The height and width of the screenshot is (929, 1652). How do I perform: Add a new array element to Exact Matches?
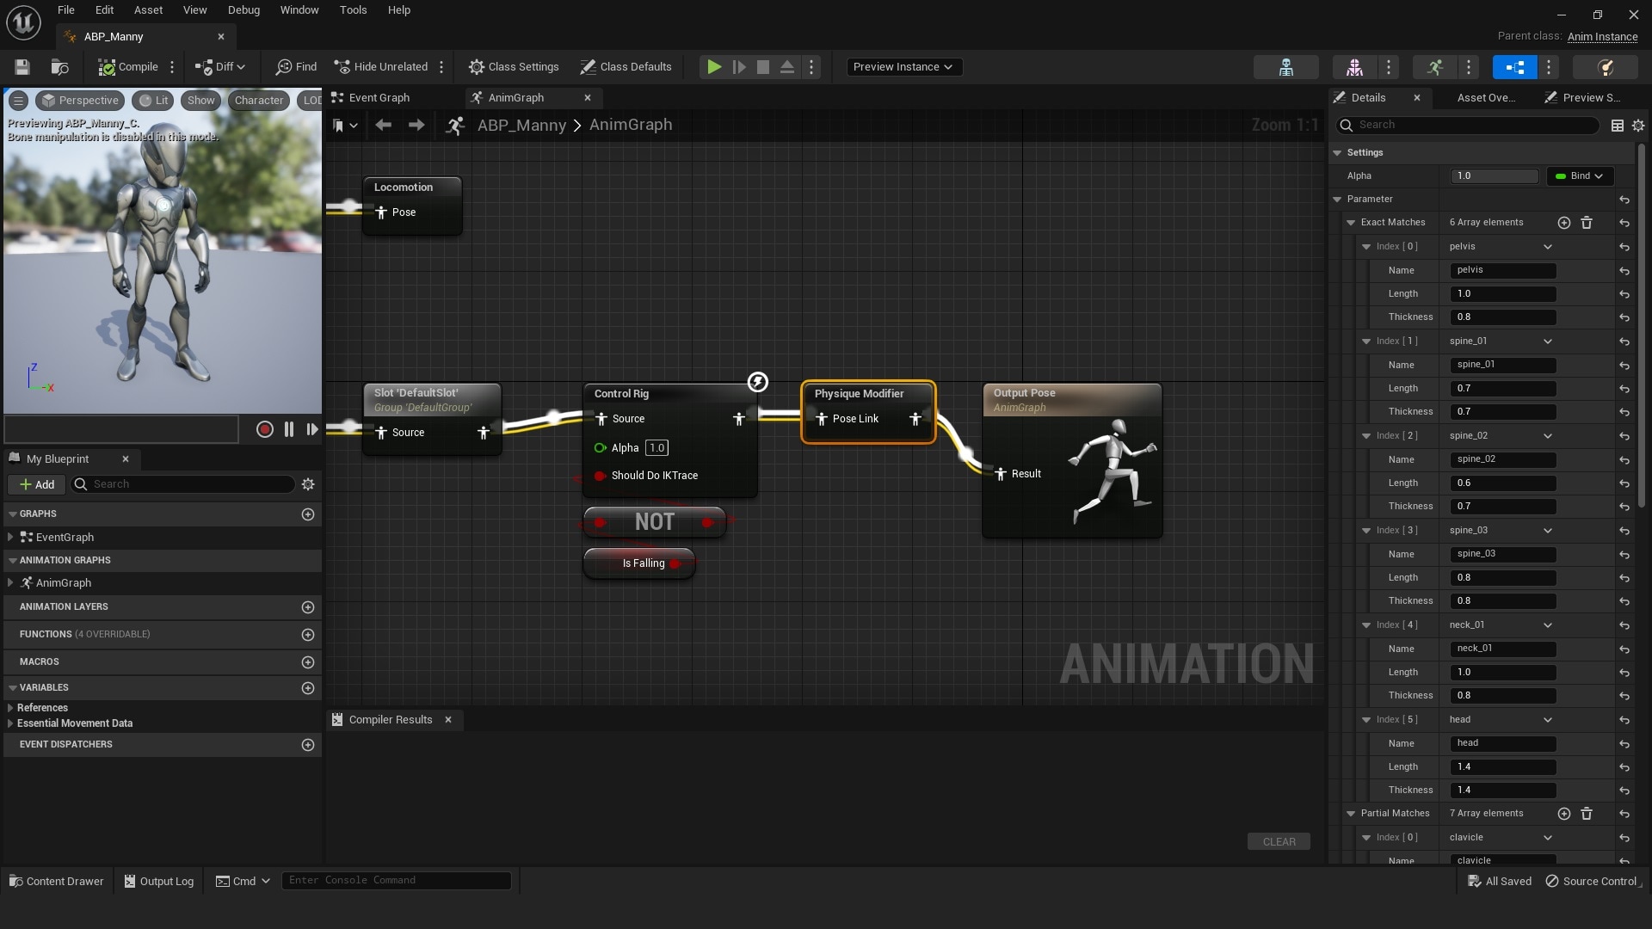tap(1563, 223)
